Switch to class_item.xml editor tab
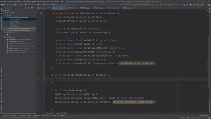 coord(129,8)
